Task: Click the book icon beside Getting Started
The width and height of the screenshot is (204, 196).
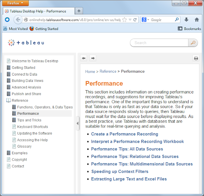Action: (x=9, y=68)
